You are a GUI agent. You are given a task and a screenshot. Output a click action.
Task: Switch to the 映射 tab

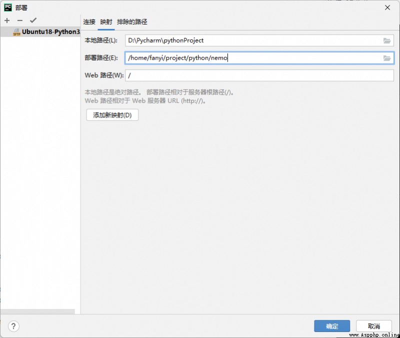tap(106, 22)
